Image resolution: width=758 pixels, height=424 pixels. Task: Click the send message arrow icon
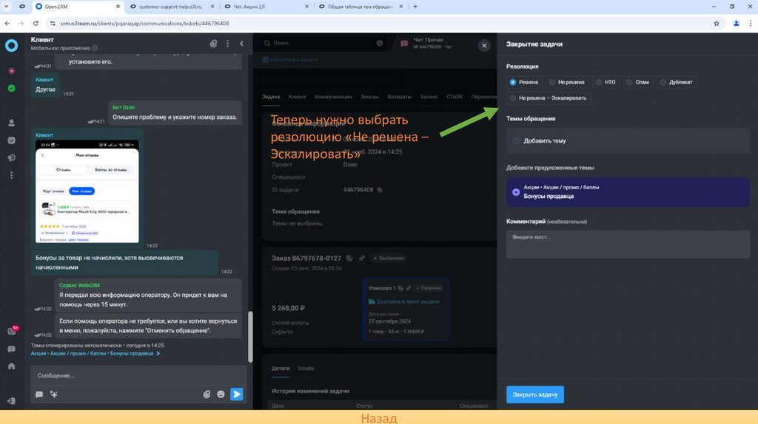point(236,394)
